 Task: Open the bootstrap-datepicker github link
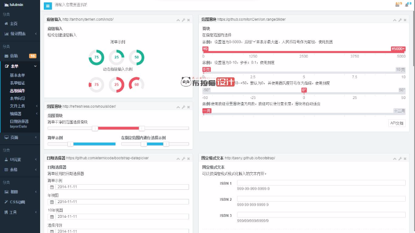point(107,158)
